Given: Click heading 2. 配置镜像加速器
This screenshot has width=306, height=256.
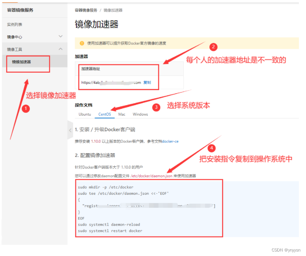Looking at the screenshot, I should pyautogui.click(x=95, y=155).
